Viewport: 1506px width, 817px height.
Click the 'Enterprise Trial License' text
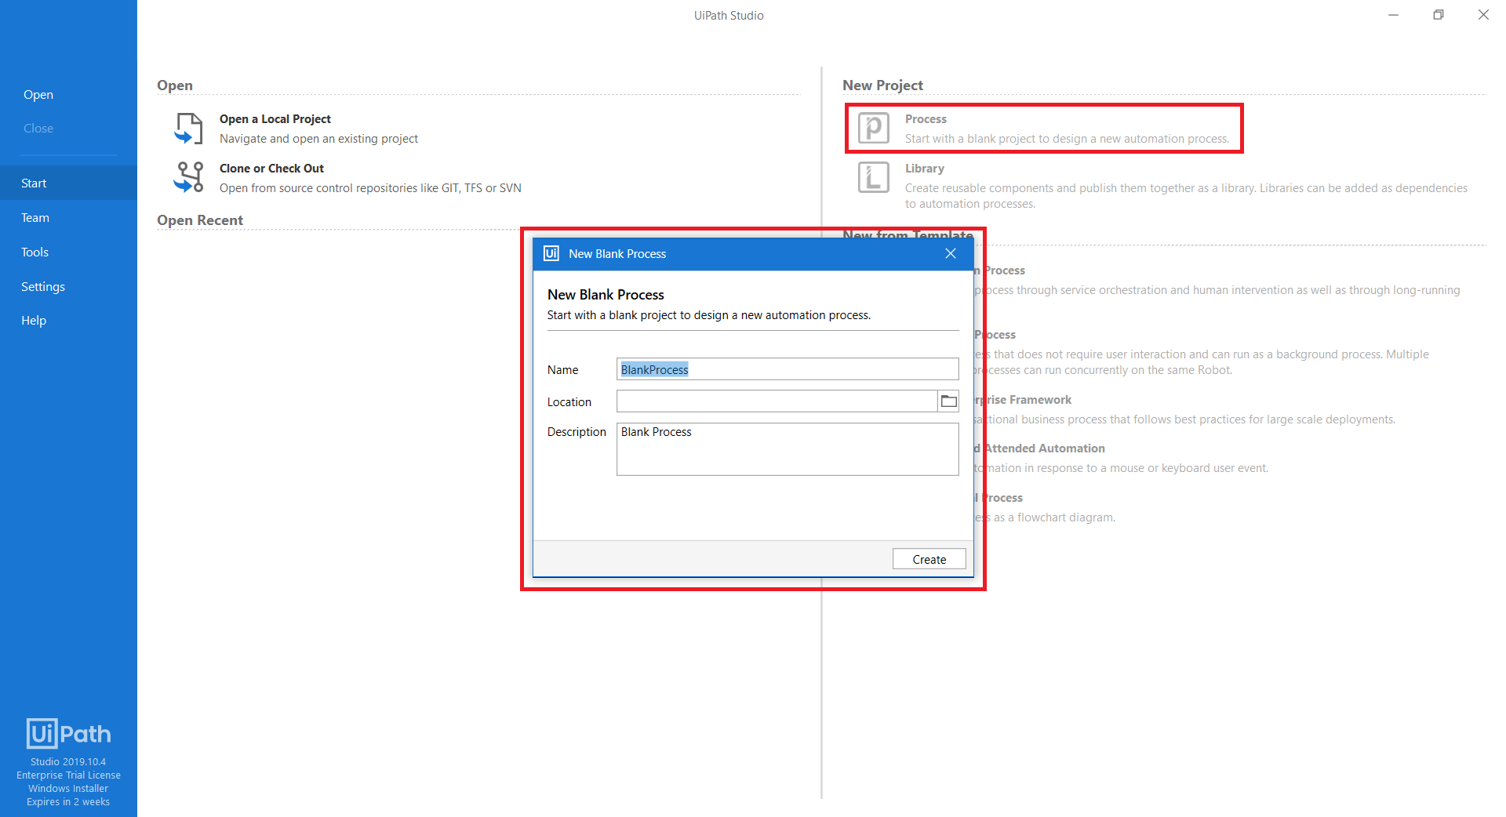[x=68, y=775]
